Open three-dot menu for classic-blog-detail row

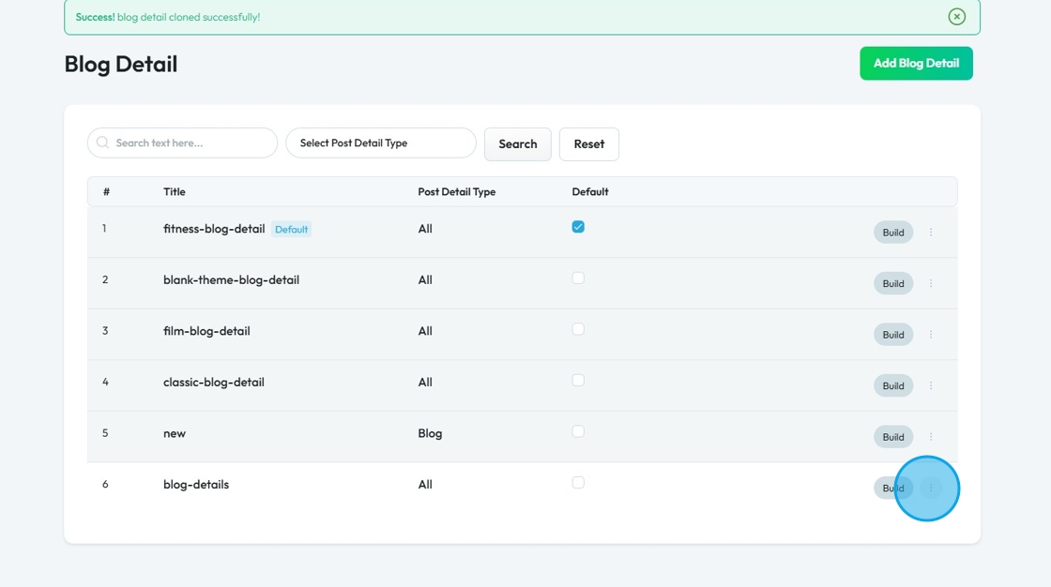pyautogui.click(x=931, y=385)
